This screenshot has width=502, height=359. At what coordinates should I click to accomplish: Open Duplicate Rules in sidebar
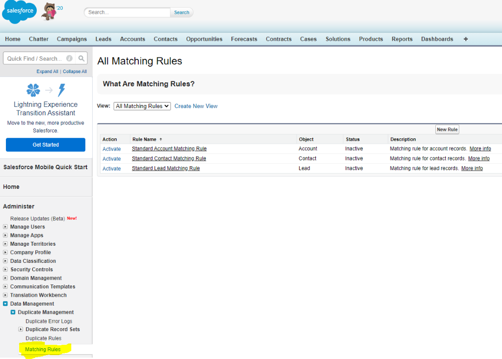[43, 338]
